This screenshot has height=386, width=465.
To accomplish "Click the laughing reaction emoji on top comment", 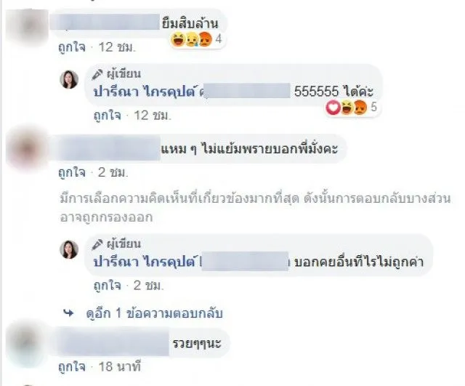I will (178, 39).
